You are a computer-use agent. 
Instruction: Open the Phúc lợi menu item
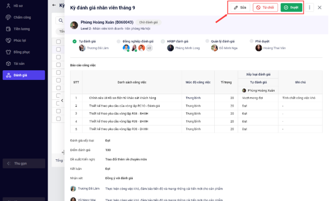[x=24, y=40]
